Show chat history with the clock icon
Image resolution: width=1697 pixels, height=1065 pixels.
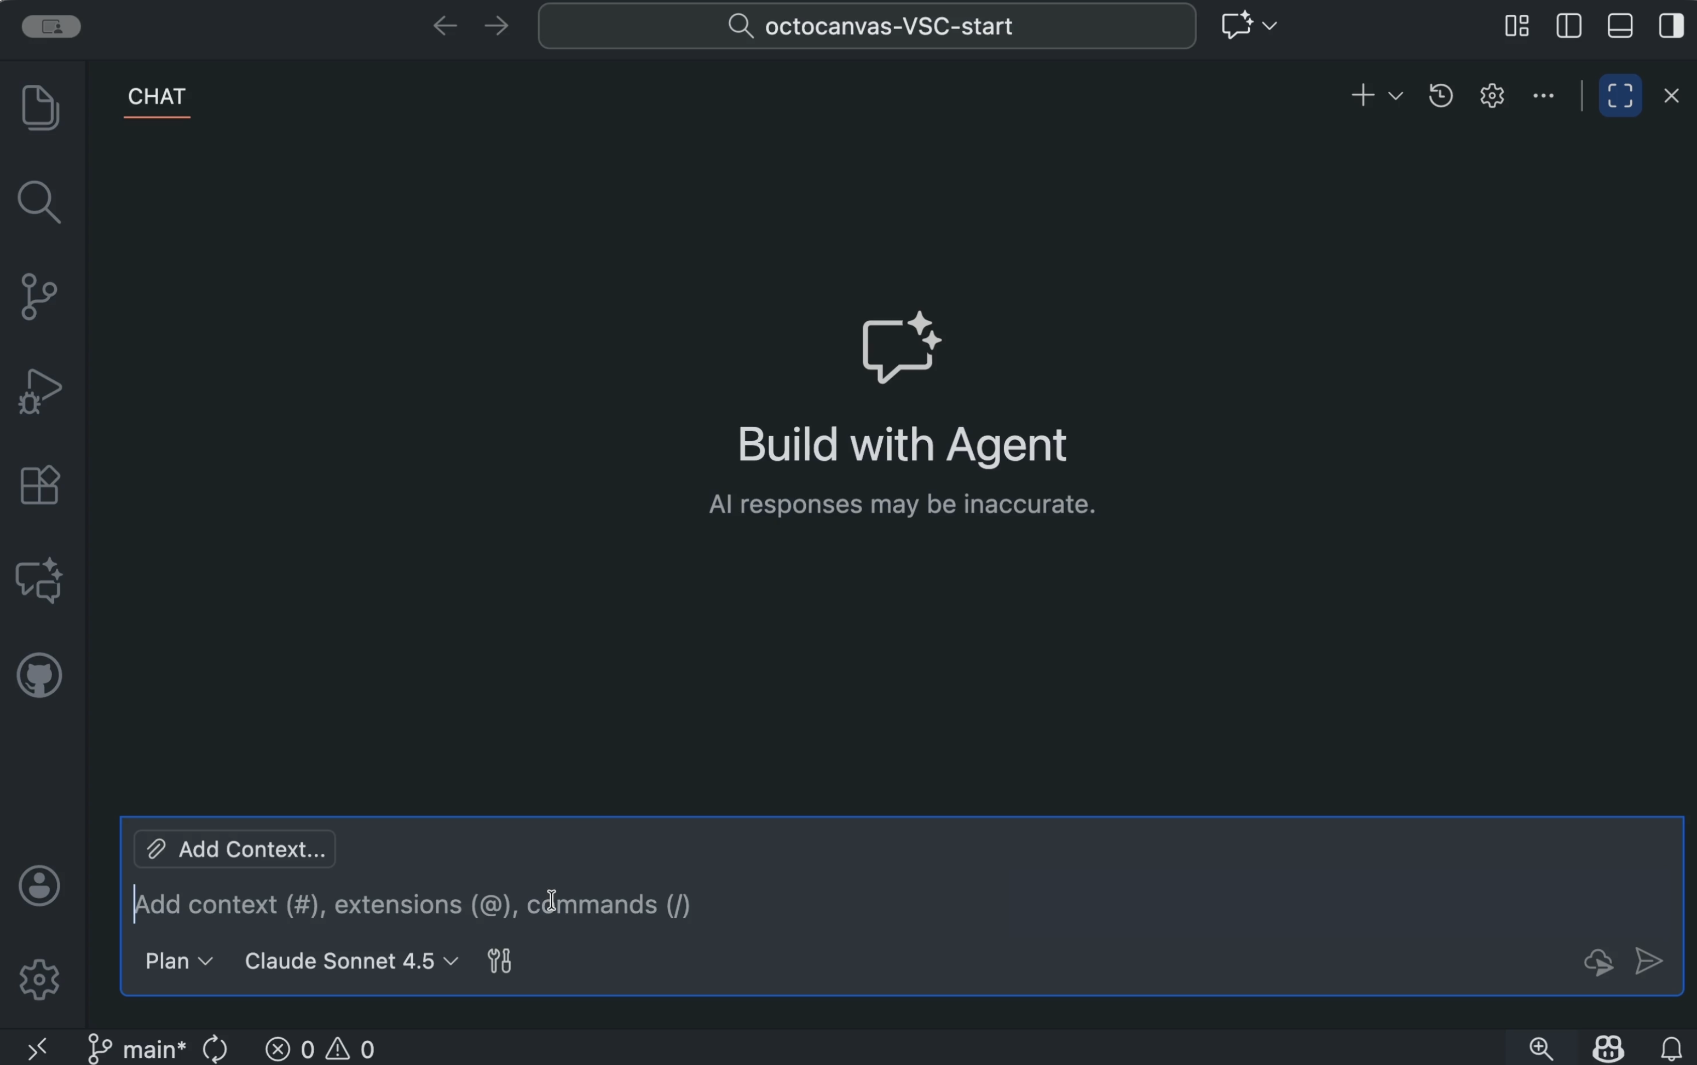coord(1441,95)
